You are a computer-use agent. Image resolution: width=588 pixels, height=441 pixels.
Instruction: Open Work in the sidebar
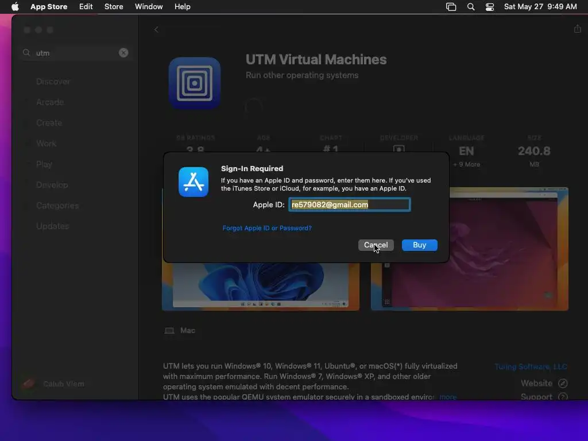click(46, 143)
